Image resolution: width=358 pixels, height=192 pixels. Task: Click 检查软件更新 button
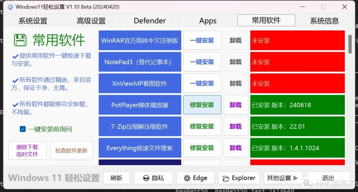click(x=72, y=151)
